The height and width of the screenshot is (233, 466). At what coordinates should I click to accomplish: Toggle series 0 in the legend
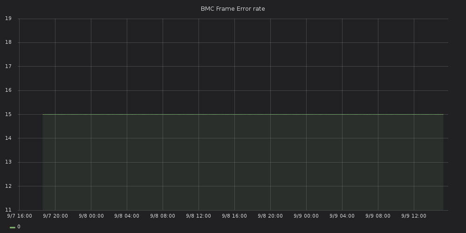click(x=19, y=227)
